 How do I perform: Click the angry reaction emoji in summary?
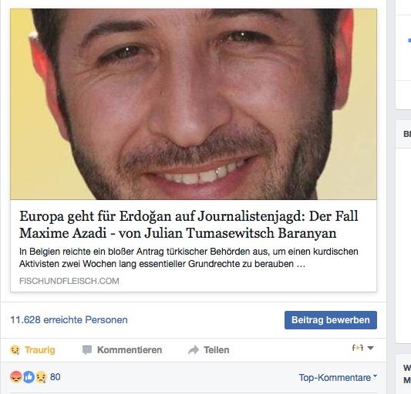click(x=16, y=377)
